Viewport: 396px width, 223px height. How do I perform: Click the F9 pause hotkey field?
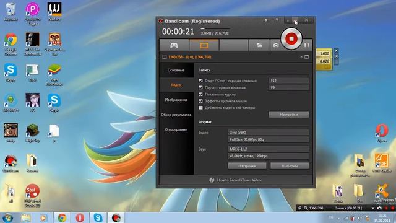(x=289, y=87)
